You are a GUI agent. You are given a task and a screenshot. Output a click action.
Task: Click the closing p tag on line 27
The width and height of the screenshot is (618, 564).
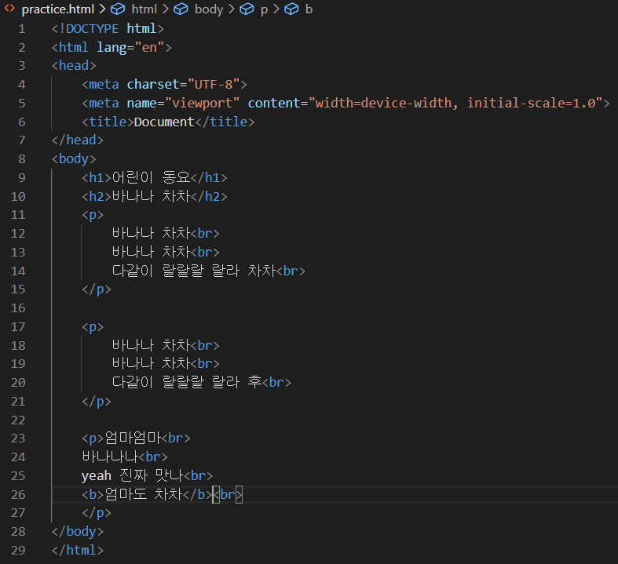[97, 513]
